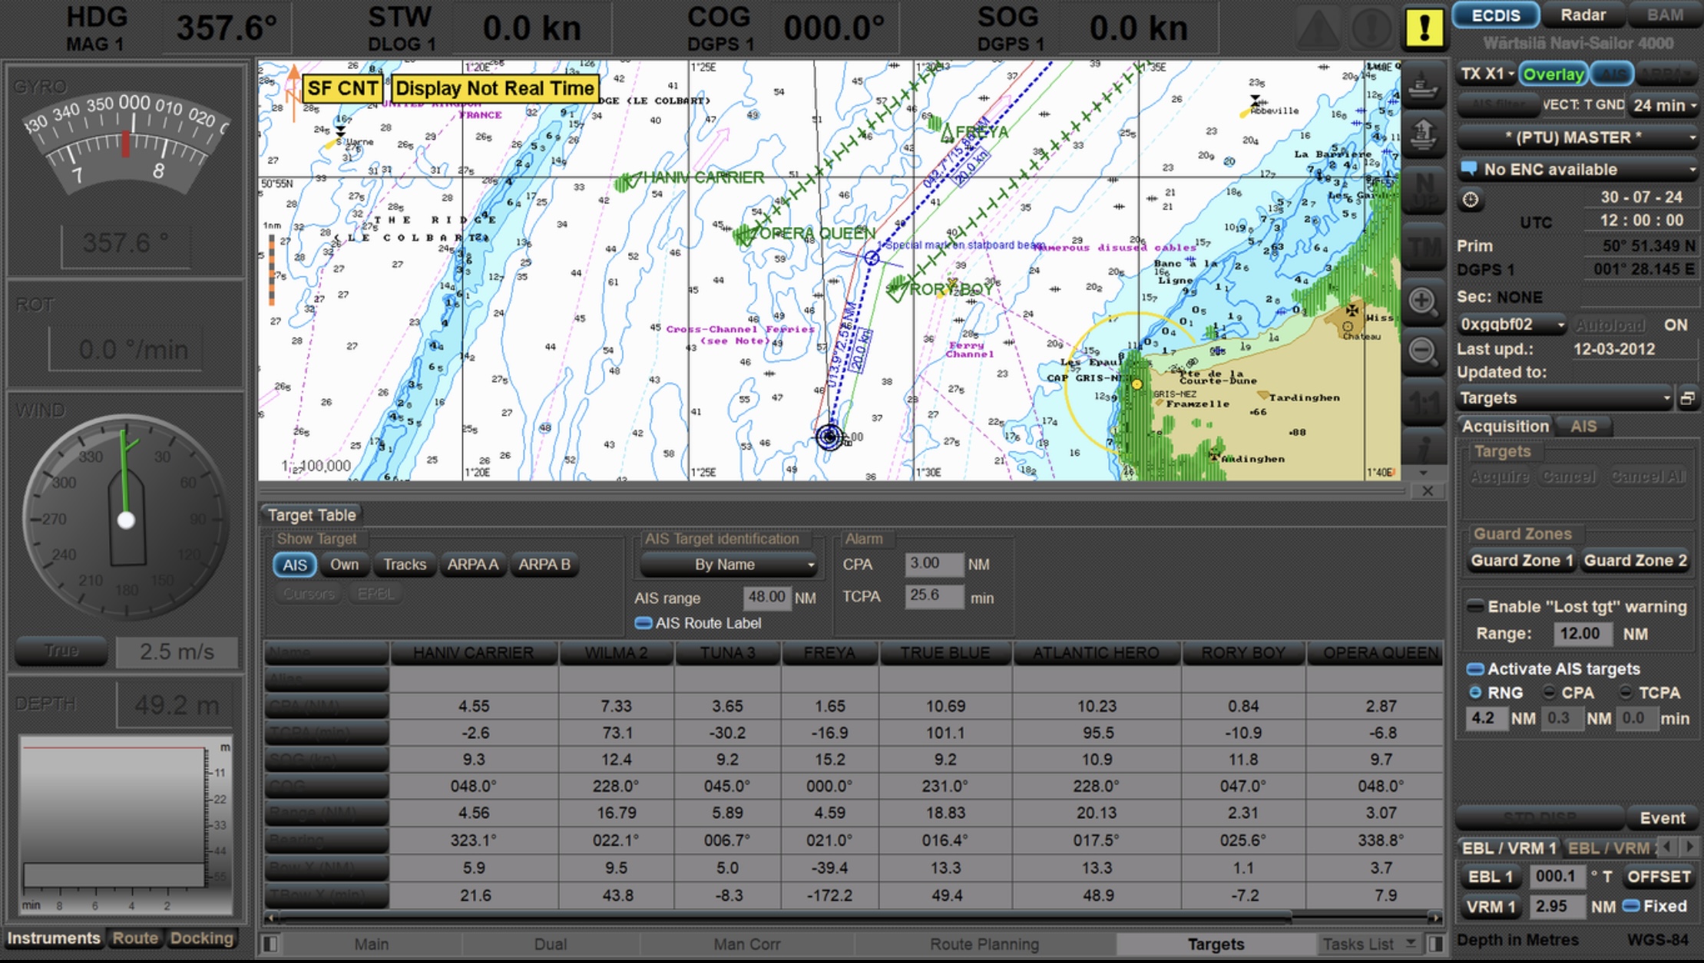Click the ship with up arrow icon
This screenshot has height=963, width=1704.
1423,134
